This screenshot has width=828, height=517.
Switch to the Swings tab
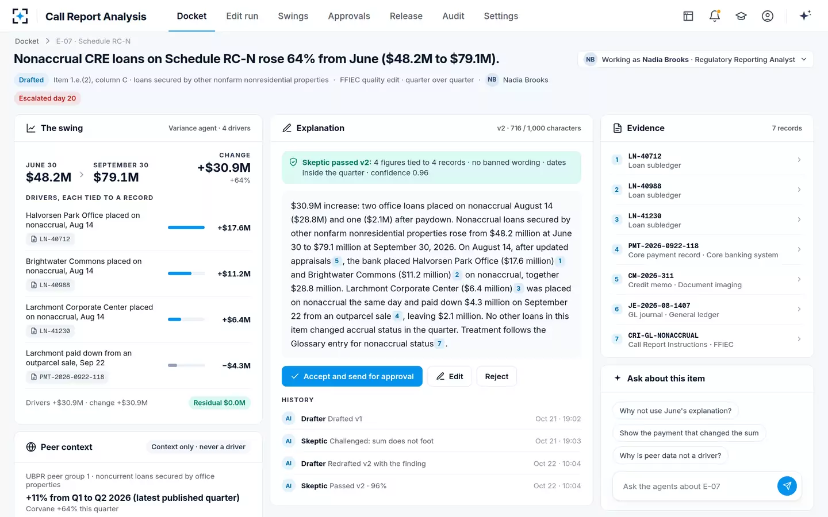tap(293, 16)
